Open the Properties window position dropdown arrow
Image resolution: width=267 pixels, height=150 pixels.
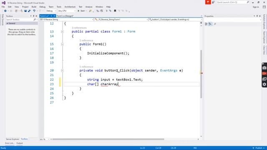pyautogui.click(x=254, y=16)
